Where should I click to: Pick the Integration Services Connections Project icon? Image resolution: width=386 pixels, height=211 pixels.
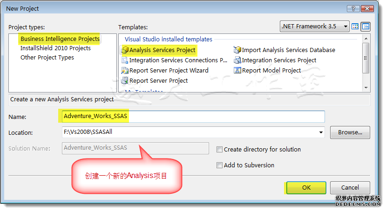pos(125,60)
